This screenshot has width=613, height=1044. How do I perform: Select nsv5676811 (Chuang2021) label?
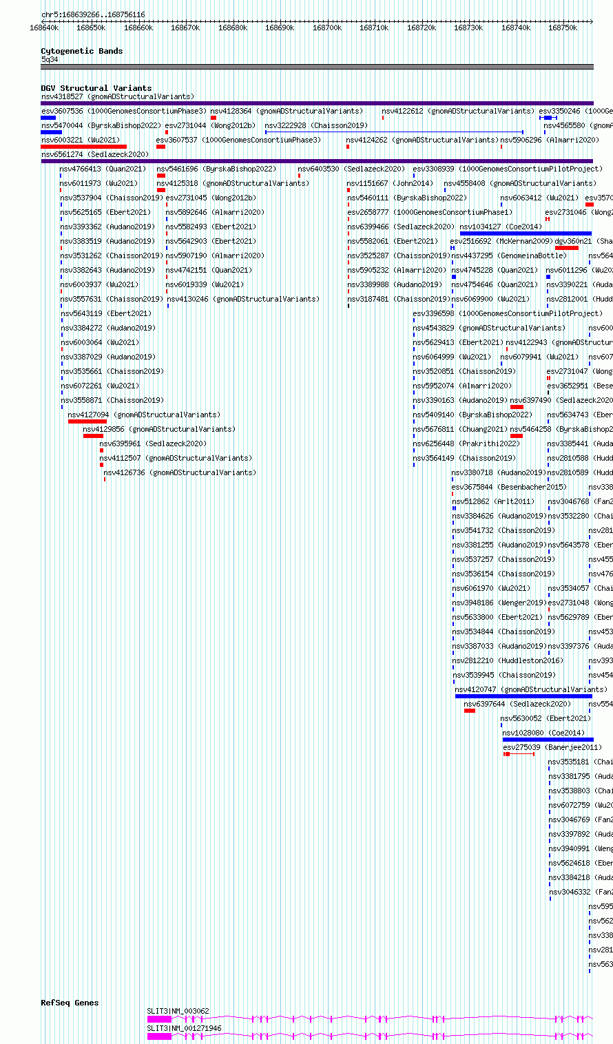coord(461,429)
